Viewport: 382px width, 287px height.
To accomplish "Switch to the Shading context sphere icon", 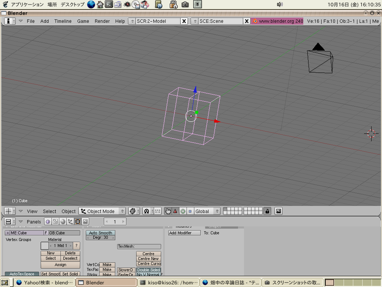I will pos(63,222).
